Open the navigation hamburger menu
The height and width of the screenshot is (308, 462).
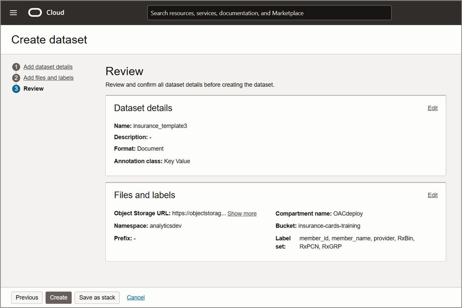coord(13,13)
